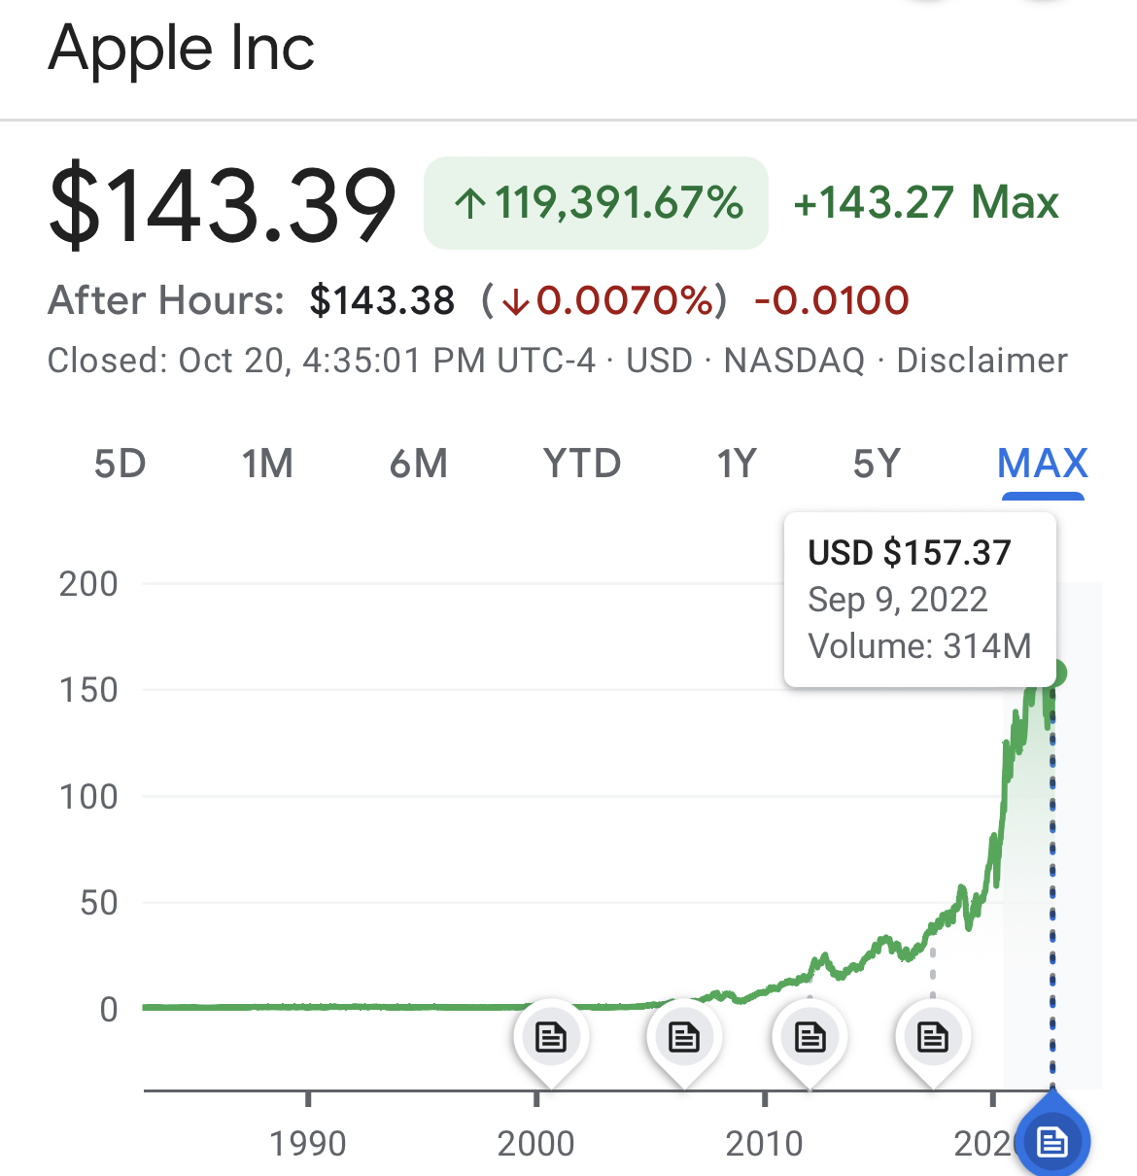The width and height of the screenshot is (1137, 1176).
Task: Switch to the 6M time range
Action: tap(419, 464)
